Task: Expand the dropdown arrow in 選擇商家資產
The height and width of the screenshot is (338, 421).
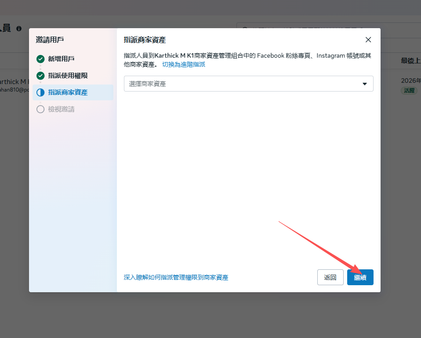Action: (x=364, y=84)
